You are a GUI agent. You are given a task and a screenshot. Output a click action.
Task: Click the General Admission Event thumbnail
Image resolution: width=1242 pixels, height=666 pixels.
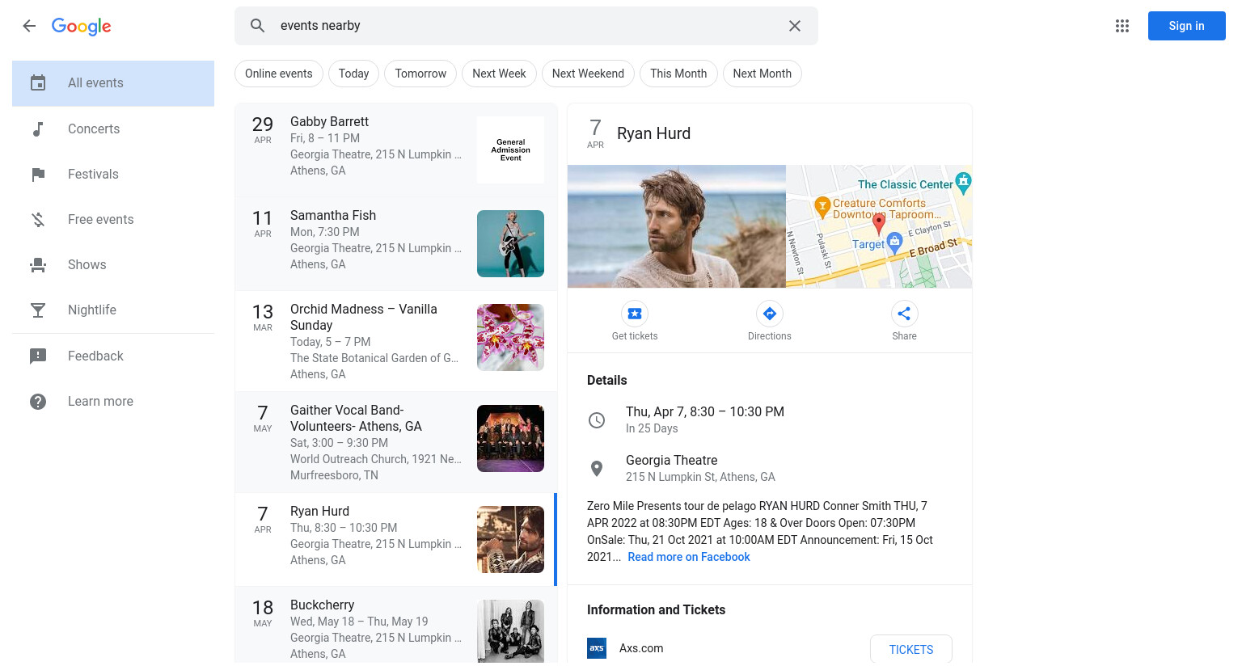[510, 150]
